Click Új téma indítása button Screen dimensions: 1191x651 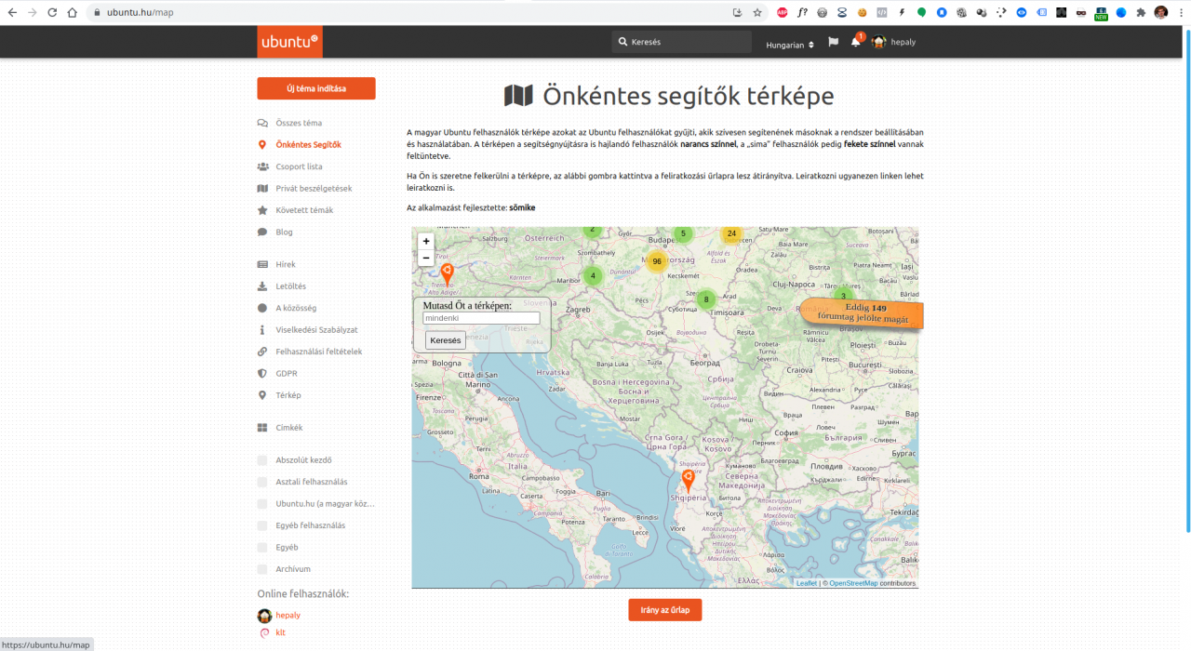pos(316,88)
